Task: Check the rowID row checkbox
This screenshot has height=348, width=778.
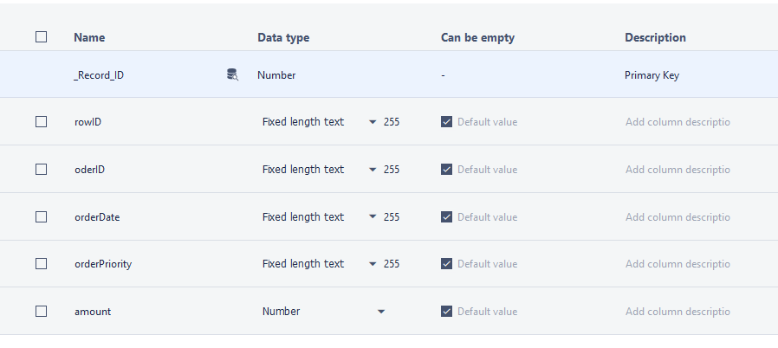Action: tap(41, 122)
